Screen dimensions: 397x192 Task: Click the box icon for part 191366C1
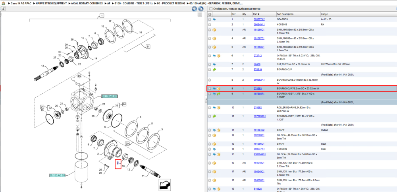click(214, 30)
